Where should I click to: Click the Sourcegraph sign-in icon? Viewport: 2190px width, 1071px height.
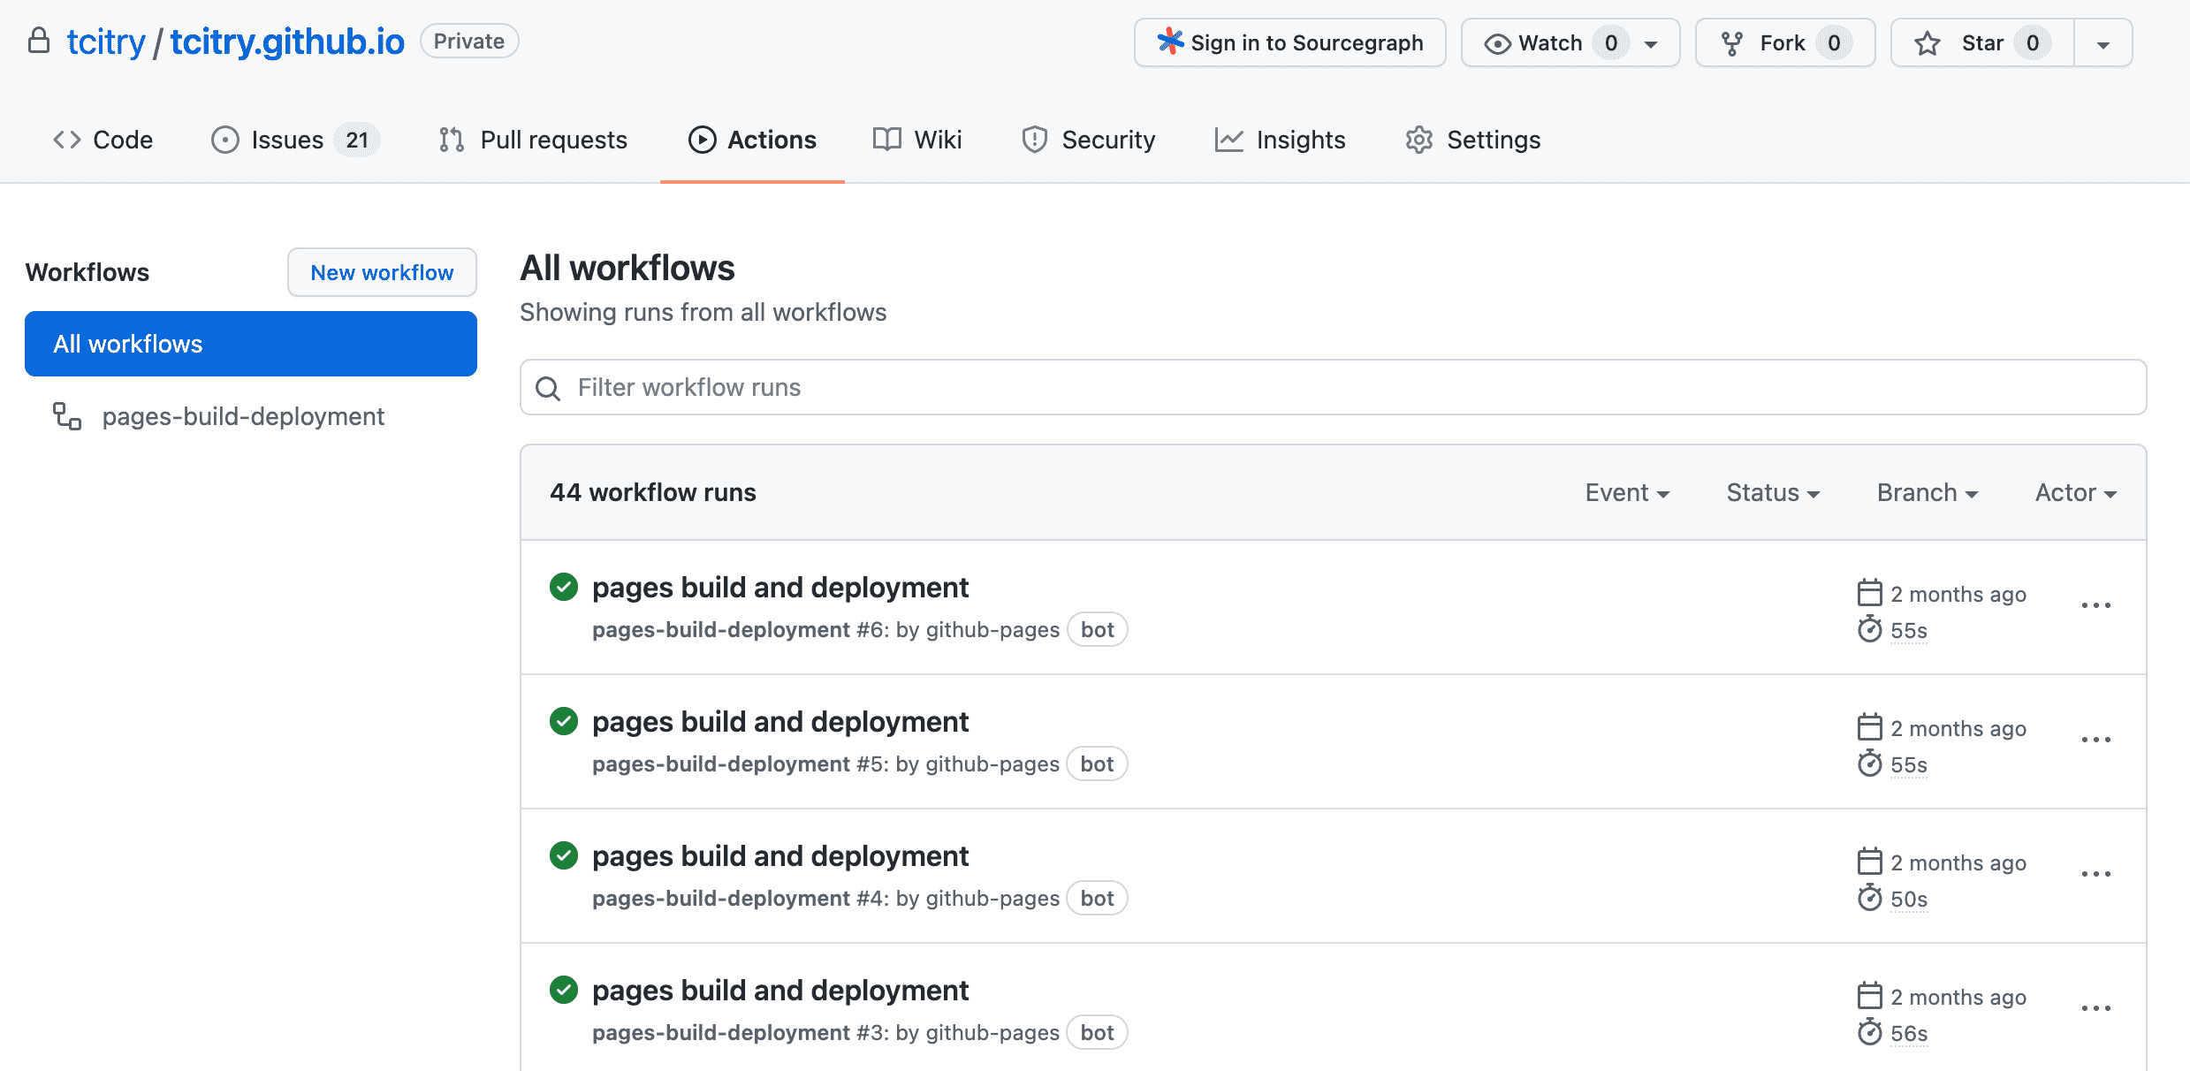coord(1170,42)
